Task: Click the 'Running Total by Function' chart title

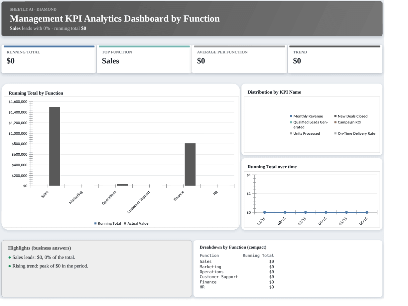Action: tap(36, 93)
